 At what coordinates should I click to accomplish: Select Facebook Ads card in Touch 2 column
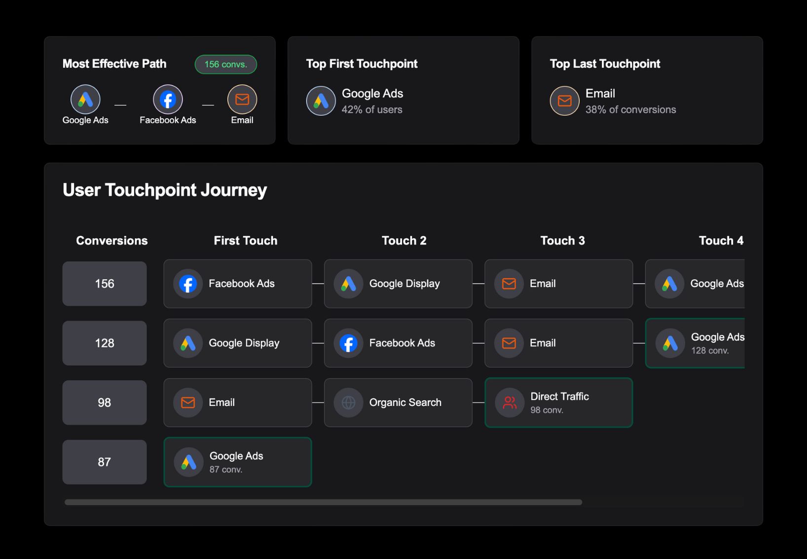[x=398, y=343]
